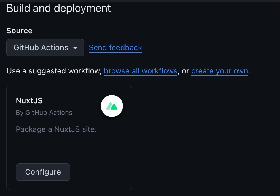Screen dimensions: 280x196
Task: Click the 'By GitHub Actions' author text
Action: pyautogui.click(x=44, y=113)
